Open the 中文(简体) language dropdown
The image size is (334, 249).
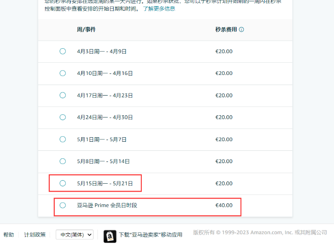[x=75, y=235]
